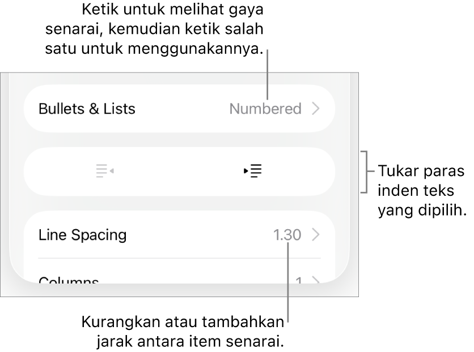Click the Columns row chevron

tap(316, 280)
